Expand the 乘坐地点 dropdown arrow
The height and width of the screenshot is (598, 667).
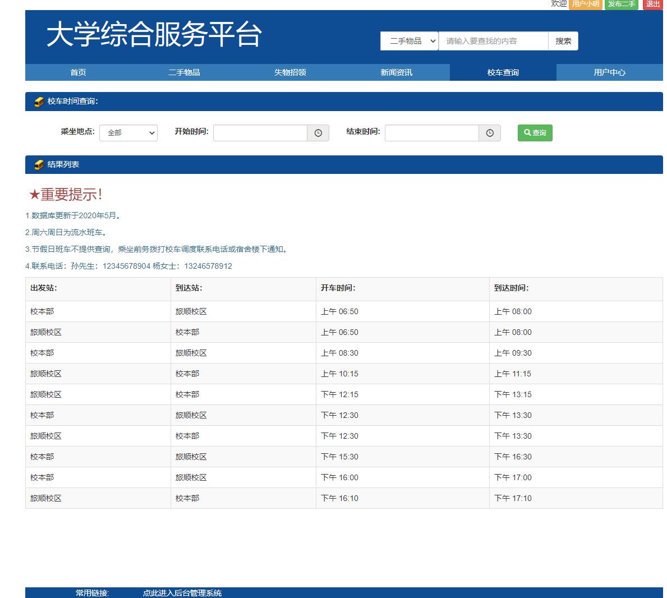[151, 133]
